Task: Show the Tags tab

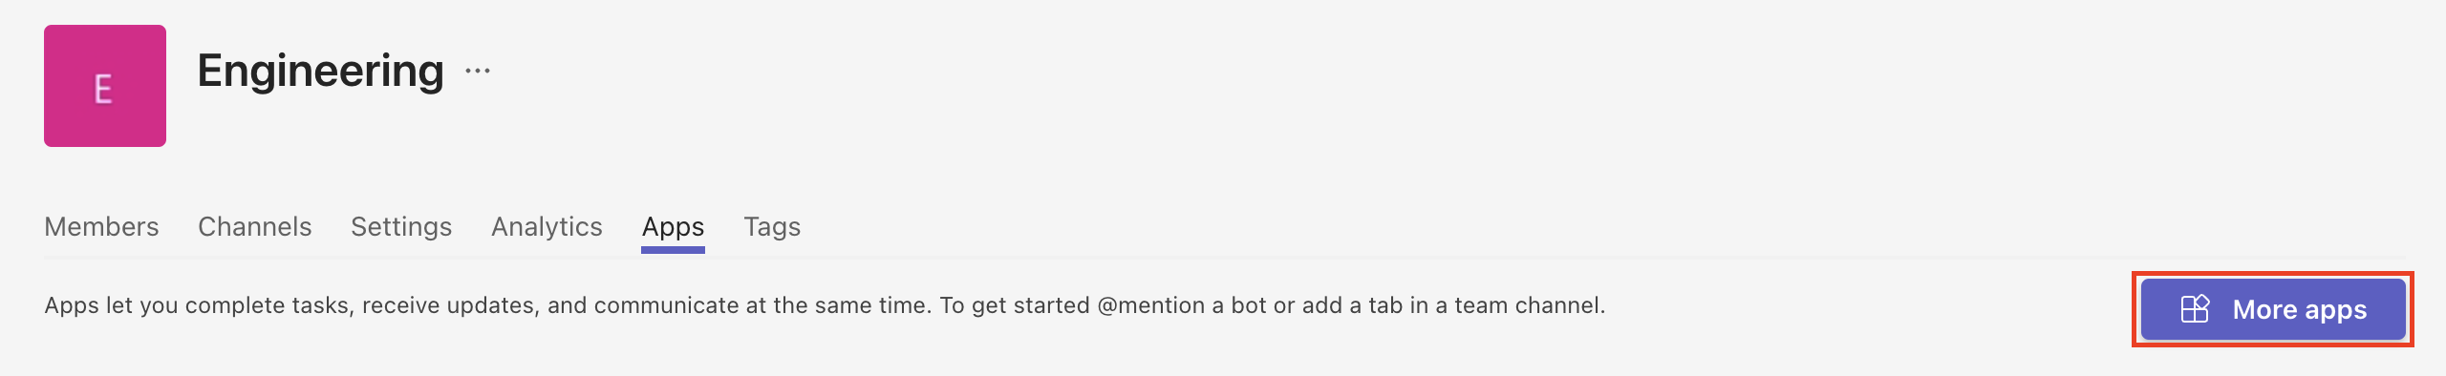Action: click(x=772, y=226)
